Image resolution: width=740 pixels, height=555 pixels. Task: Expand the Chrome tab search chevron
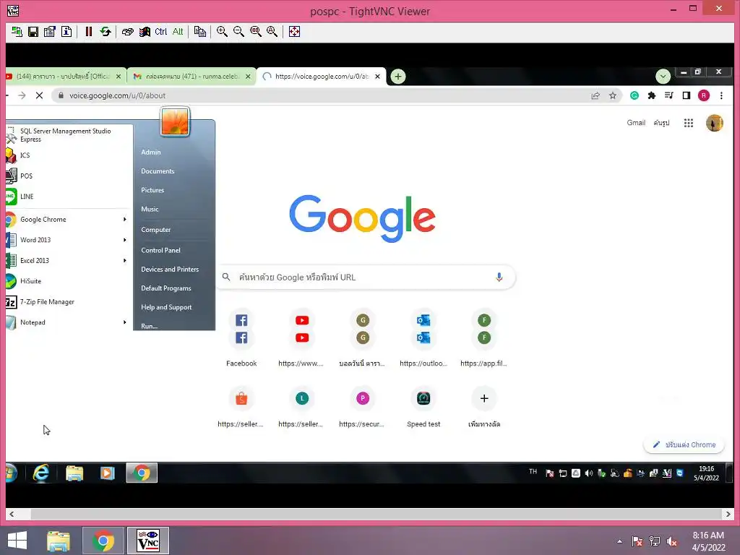tap(663, 76)
